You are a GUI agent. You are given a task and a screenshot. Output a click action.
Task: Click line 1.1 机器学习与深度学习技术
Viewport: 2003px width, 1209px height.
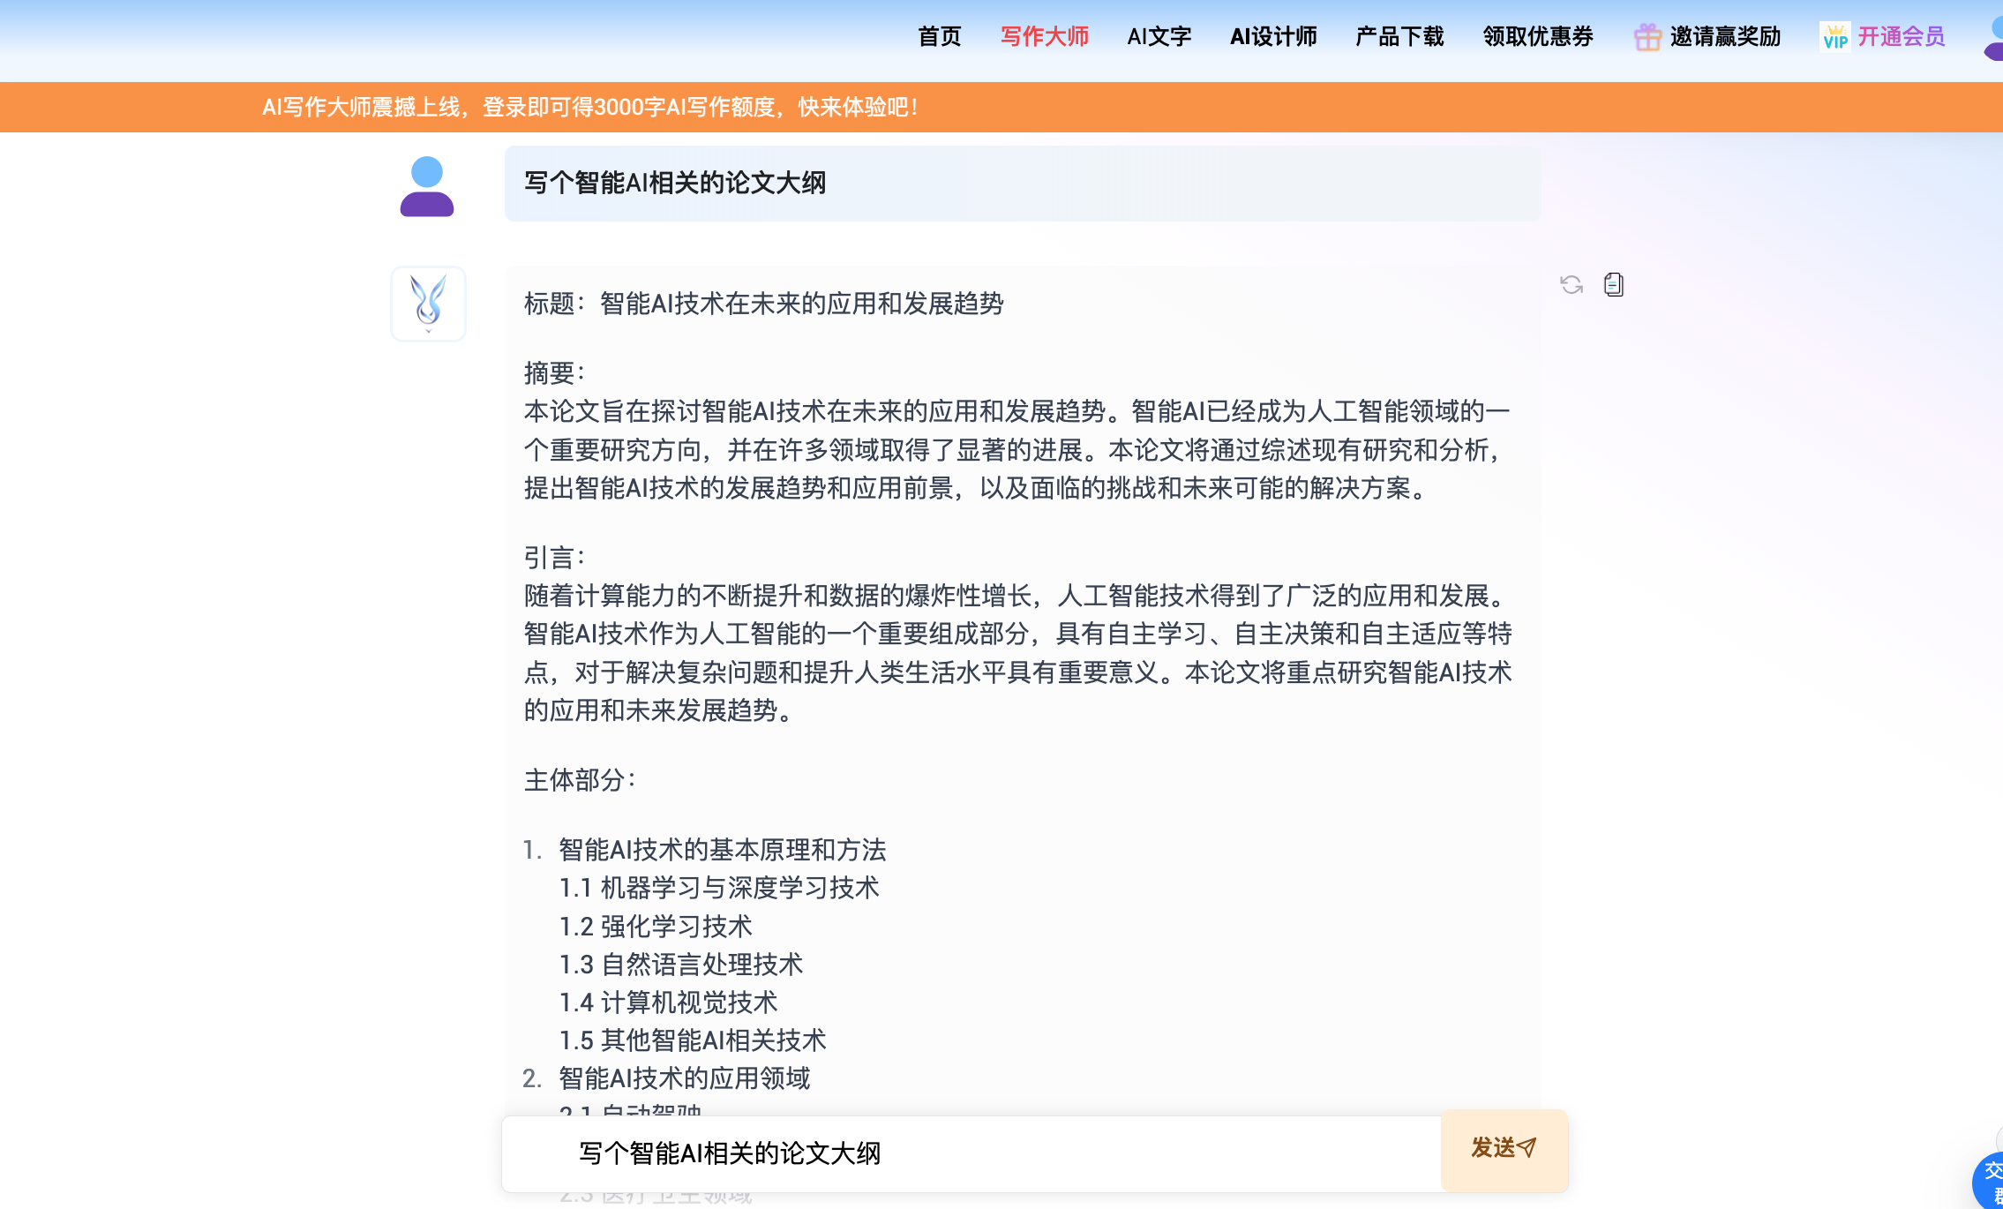tap(719, 888)
